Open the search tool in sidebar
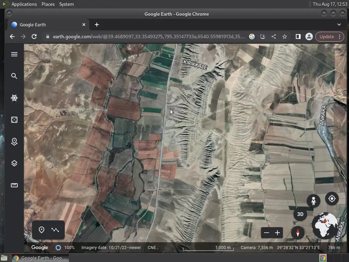 14,76
